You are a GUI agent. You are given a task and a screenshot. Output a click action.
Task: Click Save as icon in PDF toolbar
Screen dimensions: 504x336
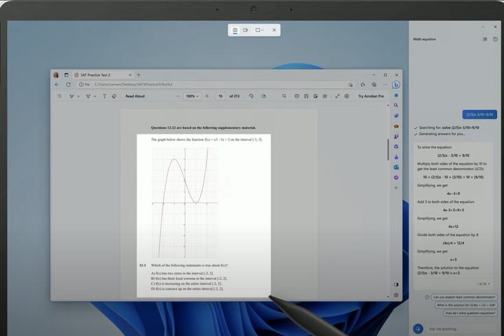pos(315,96)
